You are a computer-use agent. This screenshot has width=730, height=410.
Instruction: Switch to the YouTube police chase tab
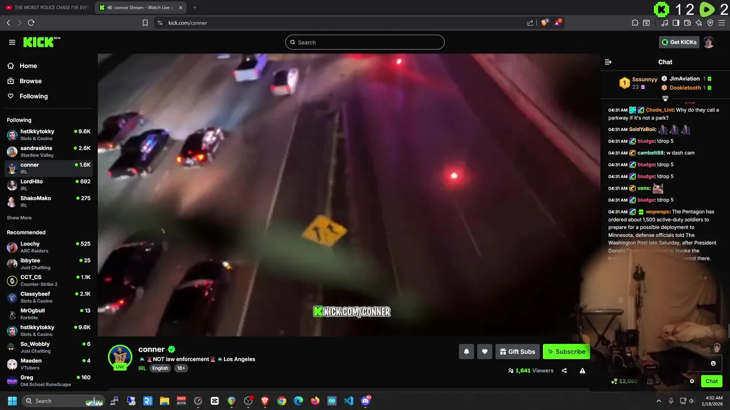coord(47,7)
